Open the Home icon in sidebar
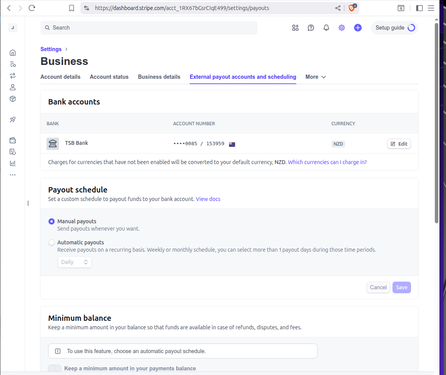 click(x=13, y=53)
